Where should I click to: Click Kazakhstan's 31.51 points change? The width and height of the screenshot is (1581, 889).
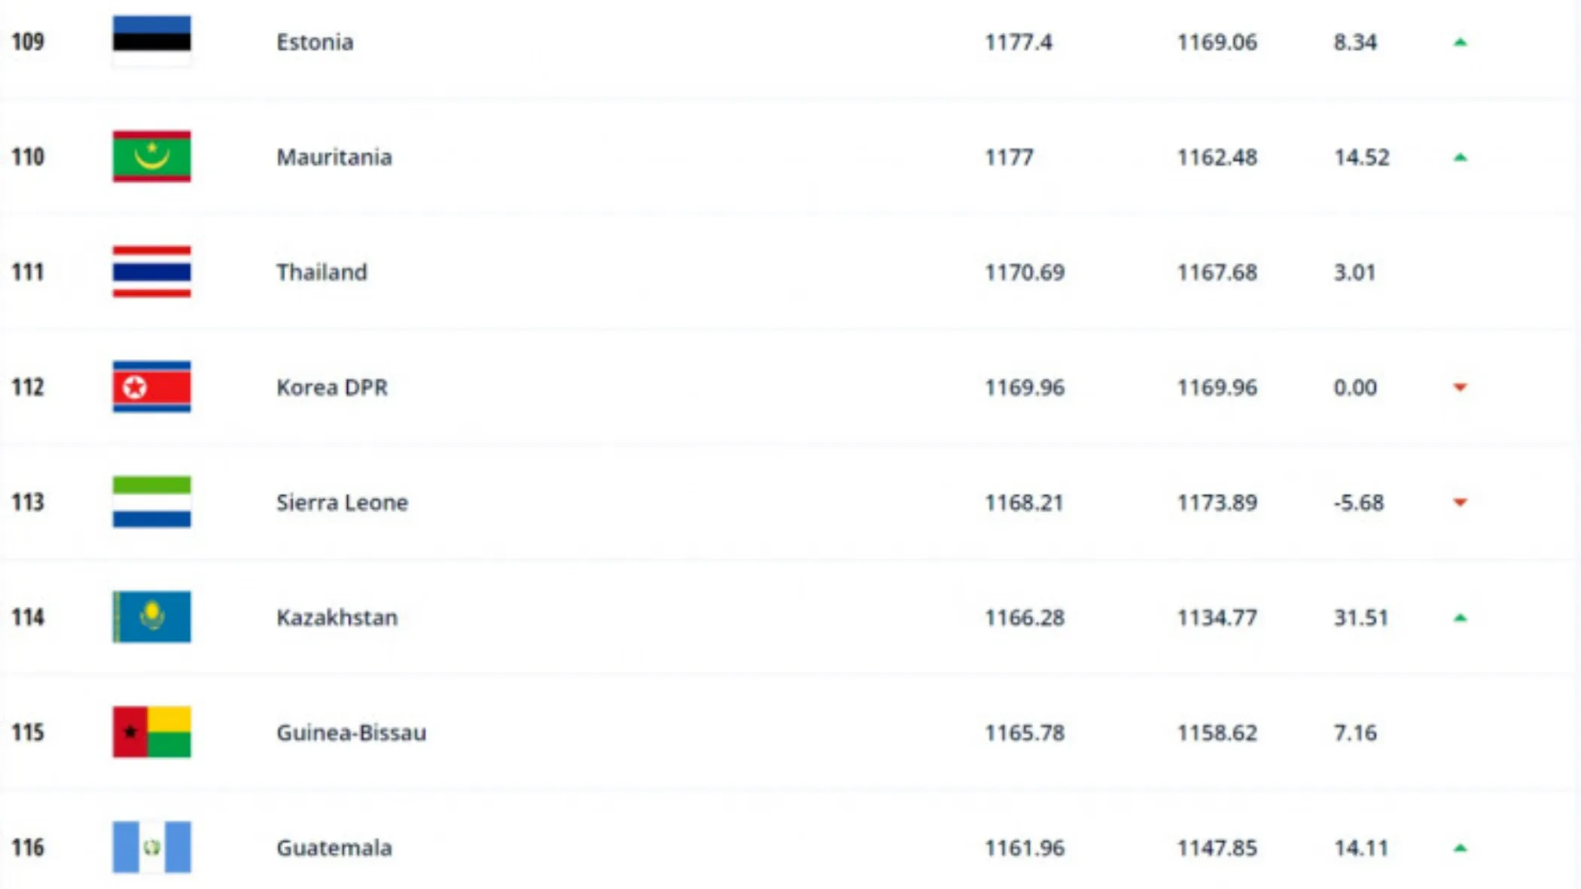pyautogui.click(x=1361, y=618)
